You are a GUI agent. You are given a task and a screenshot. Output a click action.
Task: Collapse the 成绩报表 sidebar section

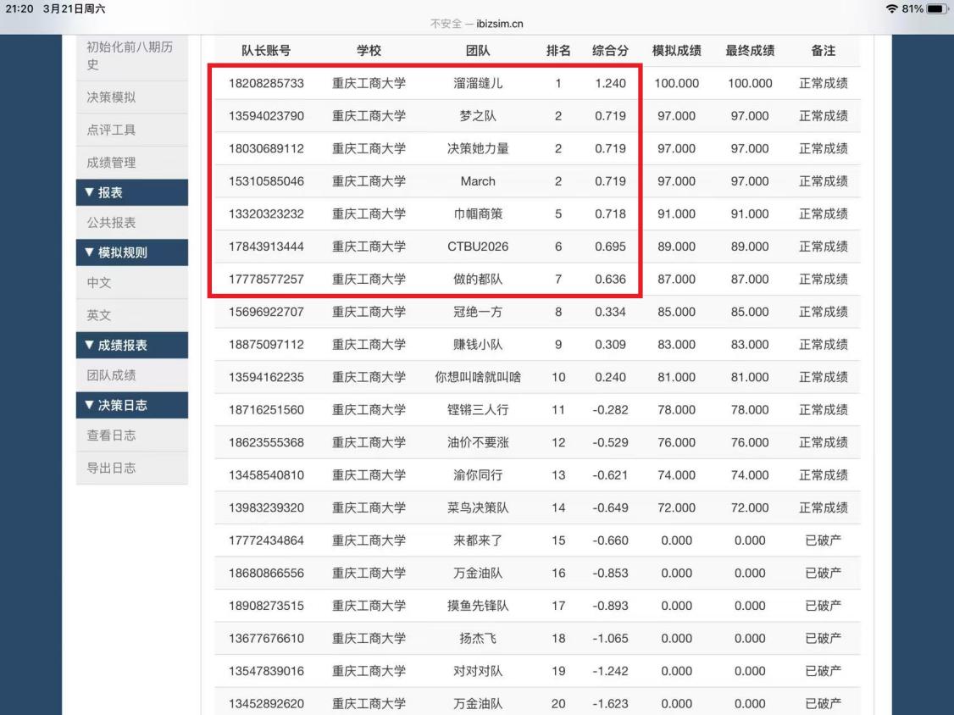tap(132, 345)
